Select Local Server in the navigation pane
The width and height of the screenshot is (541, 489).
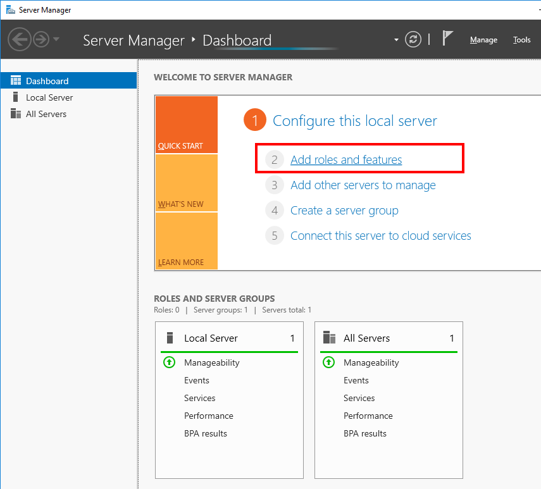point(69,97)
